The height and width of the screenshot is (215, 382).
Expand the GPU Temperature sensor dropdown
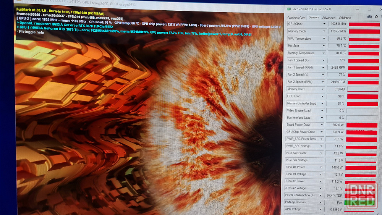pyautogui.click(x=324, y=39)
